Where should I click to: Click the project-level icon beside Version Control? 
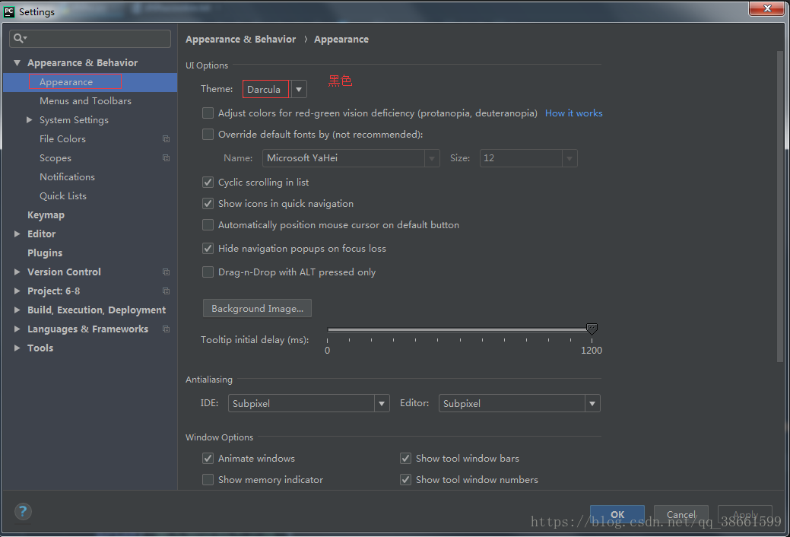click(x=166, y=272)
